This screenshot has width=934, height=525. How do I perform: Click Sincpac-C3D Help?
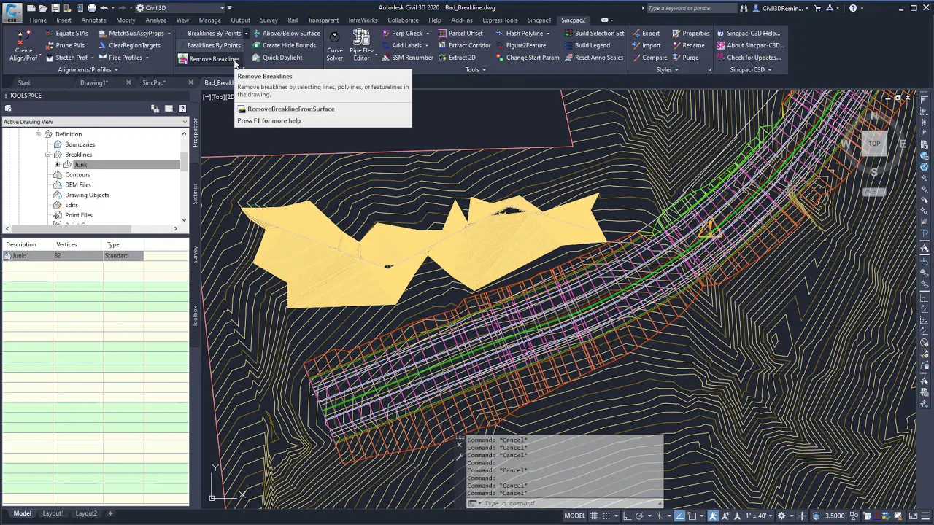[x=749, y=34]
